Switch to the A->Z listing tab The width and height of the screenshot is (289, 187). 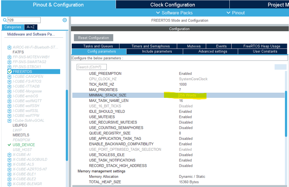tap(31, 27)
